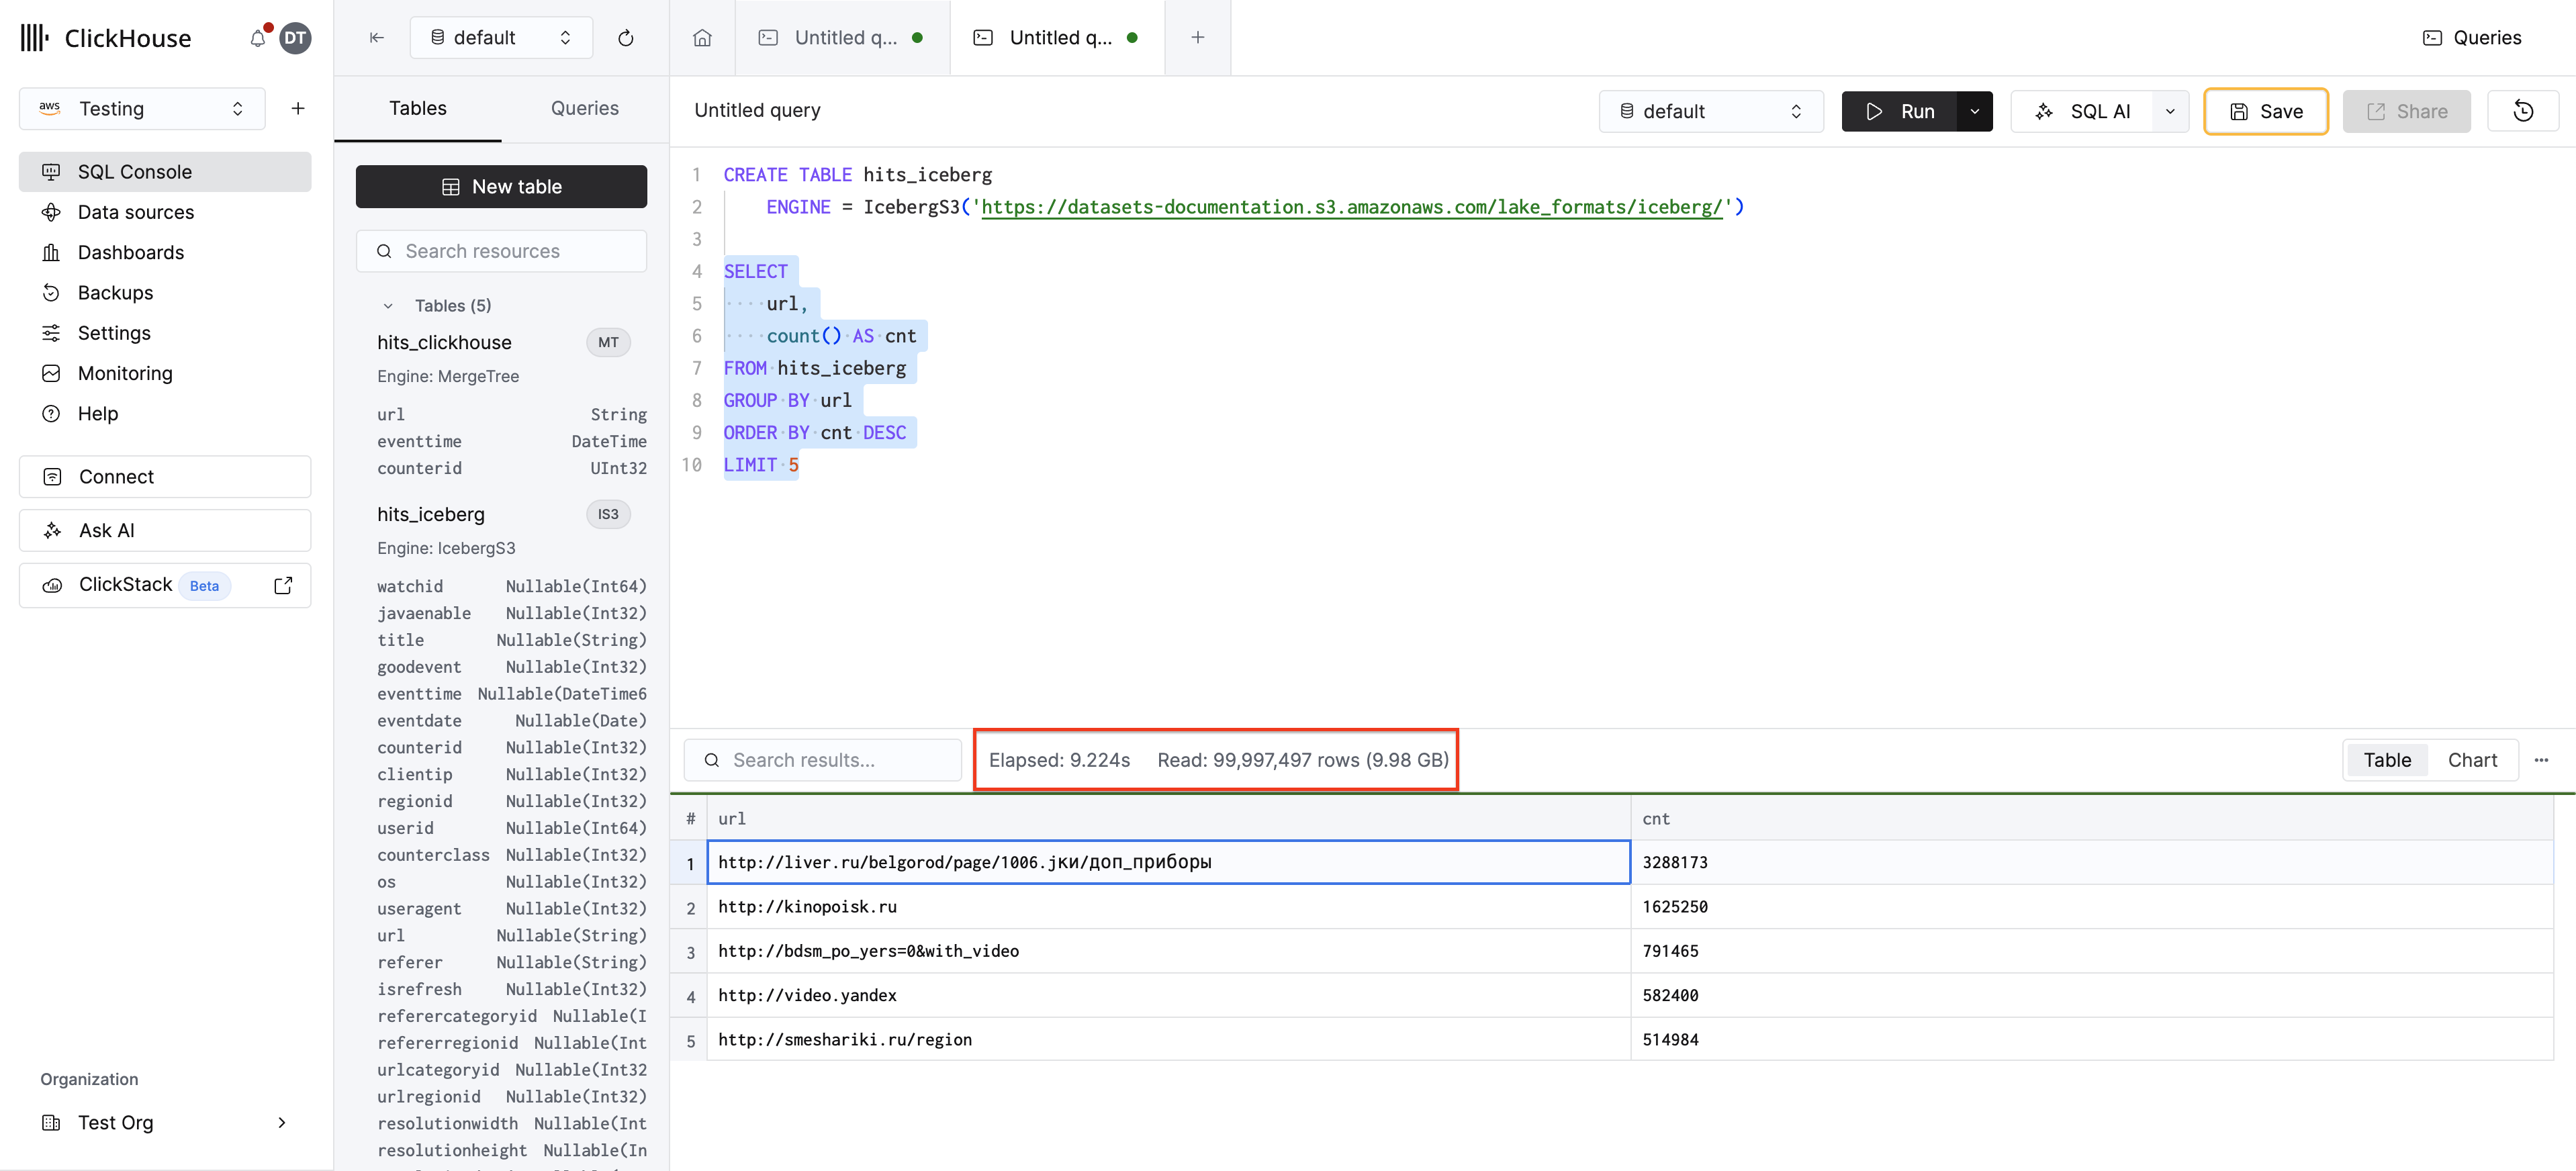Click the notifications bell icon
The width and height of the screenshot is (2576, 1171).
point(257,38)
